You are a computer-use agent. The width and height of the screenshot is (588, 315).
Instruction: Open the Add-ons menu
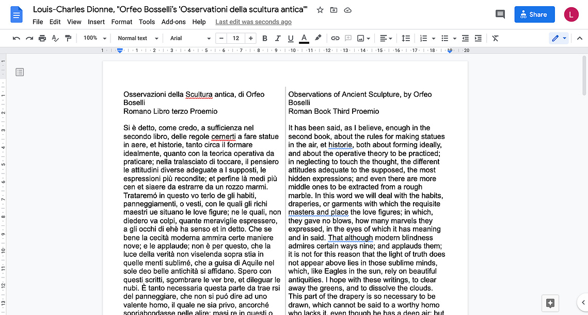click(173, 22)
